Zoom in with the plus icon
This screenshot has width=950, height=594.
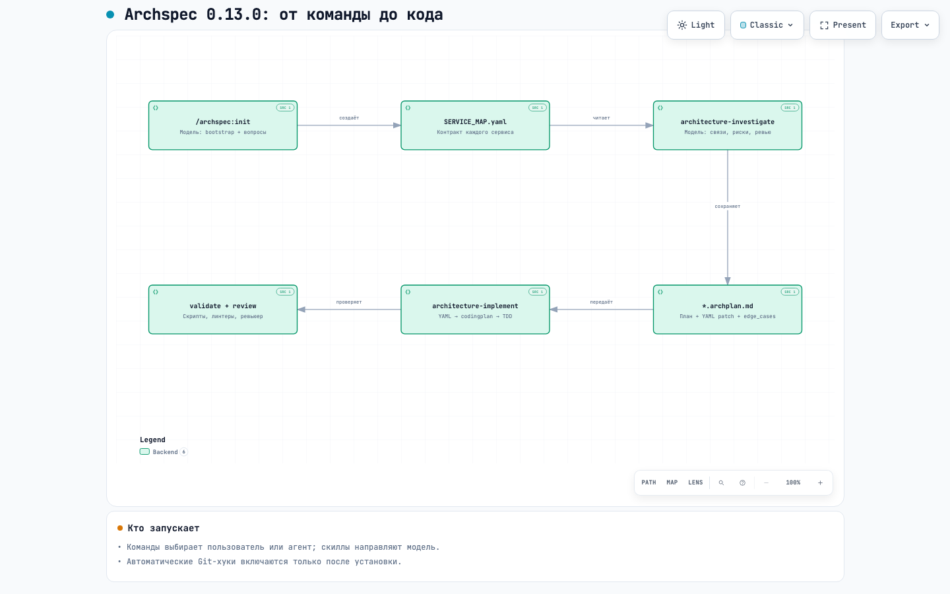820,482
